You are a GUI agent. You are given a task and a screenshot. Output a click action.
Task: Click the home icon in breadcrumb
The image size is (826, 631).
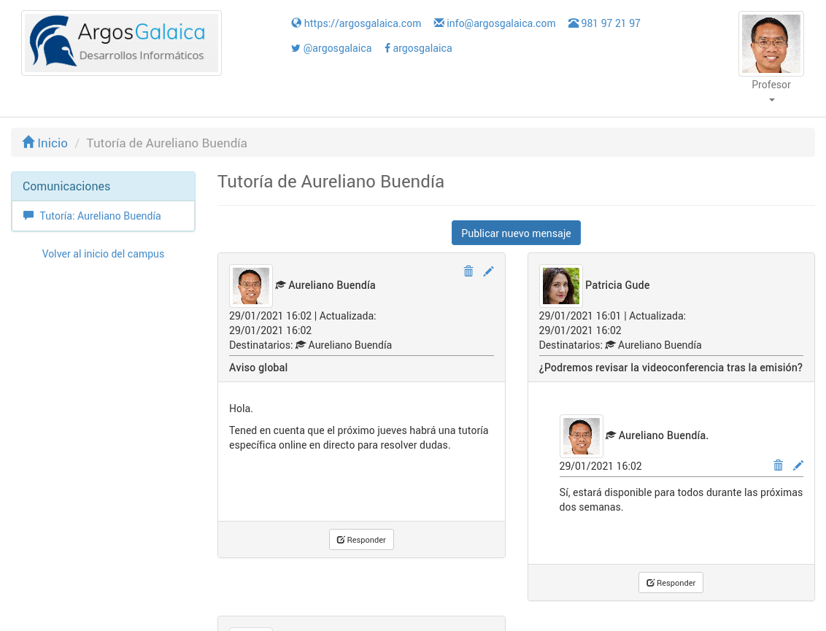[x=28, y=142]
